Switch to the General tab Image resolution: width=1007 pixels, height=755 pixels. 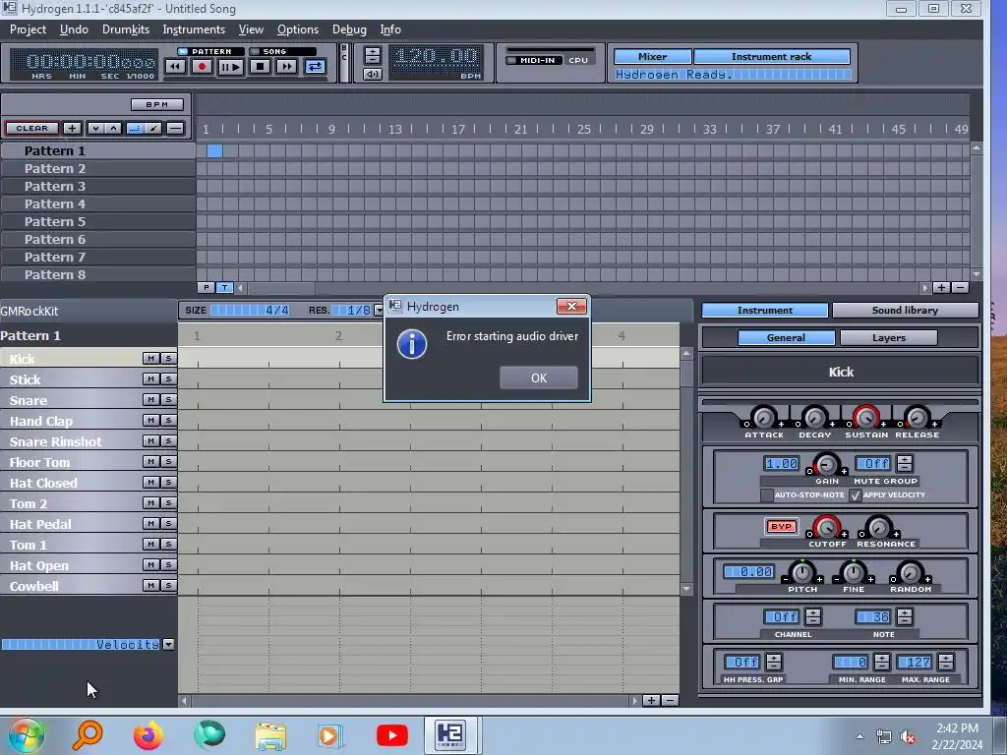pos(786,338)
